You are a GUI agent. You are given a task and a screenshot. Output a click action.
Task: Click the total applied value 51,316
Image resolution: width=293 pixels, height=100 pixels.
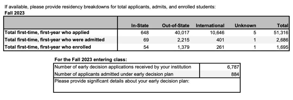coord(281,33)
